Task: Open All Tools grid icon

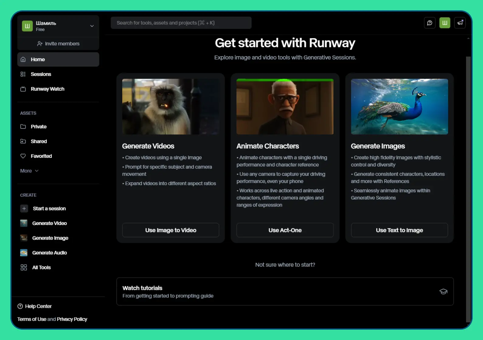Action: pos(24,268)
